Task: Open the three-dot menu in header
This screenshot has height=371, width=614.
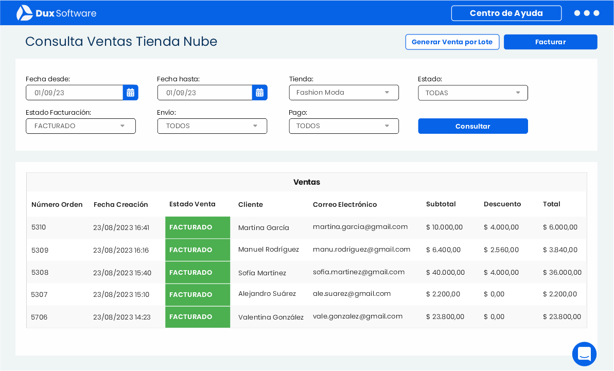Action: [586, 13]
